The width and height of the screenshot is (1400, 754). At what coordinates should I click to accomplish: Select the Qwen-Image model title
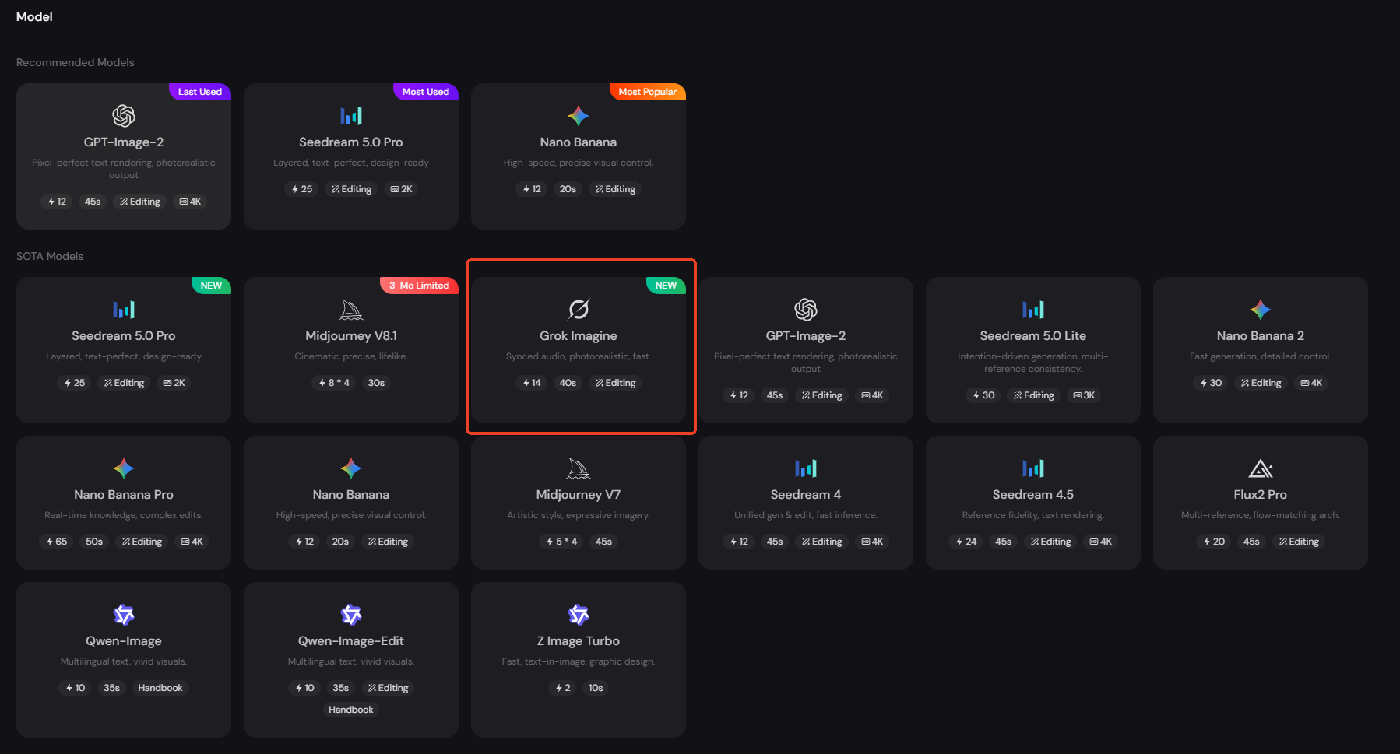(x=124, y=641)
